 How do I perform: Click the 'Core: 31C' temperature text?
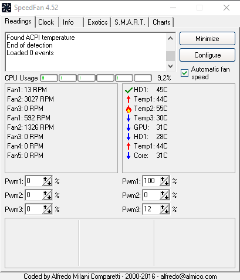click(151, 156)
